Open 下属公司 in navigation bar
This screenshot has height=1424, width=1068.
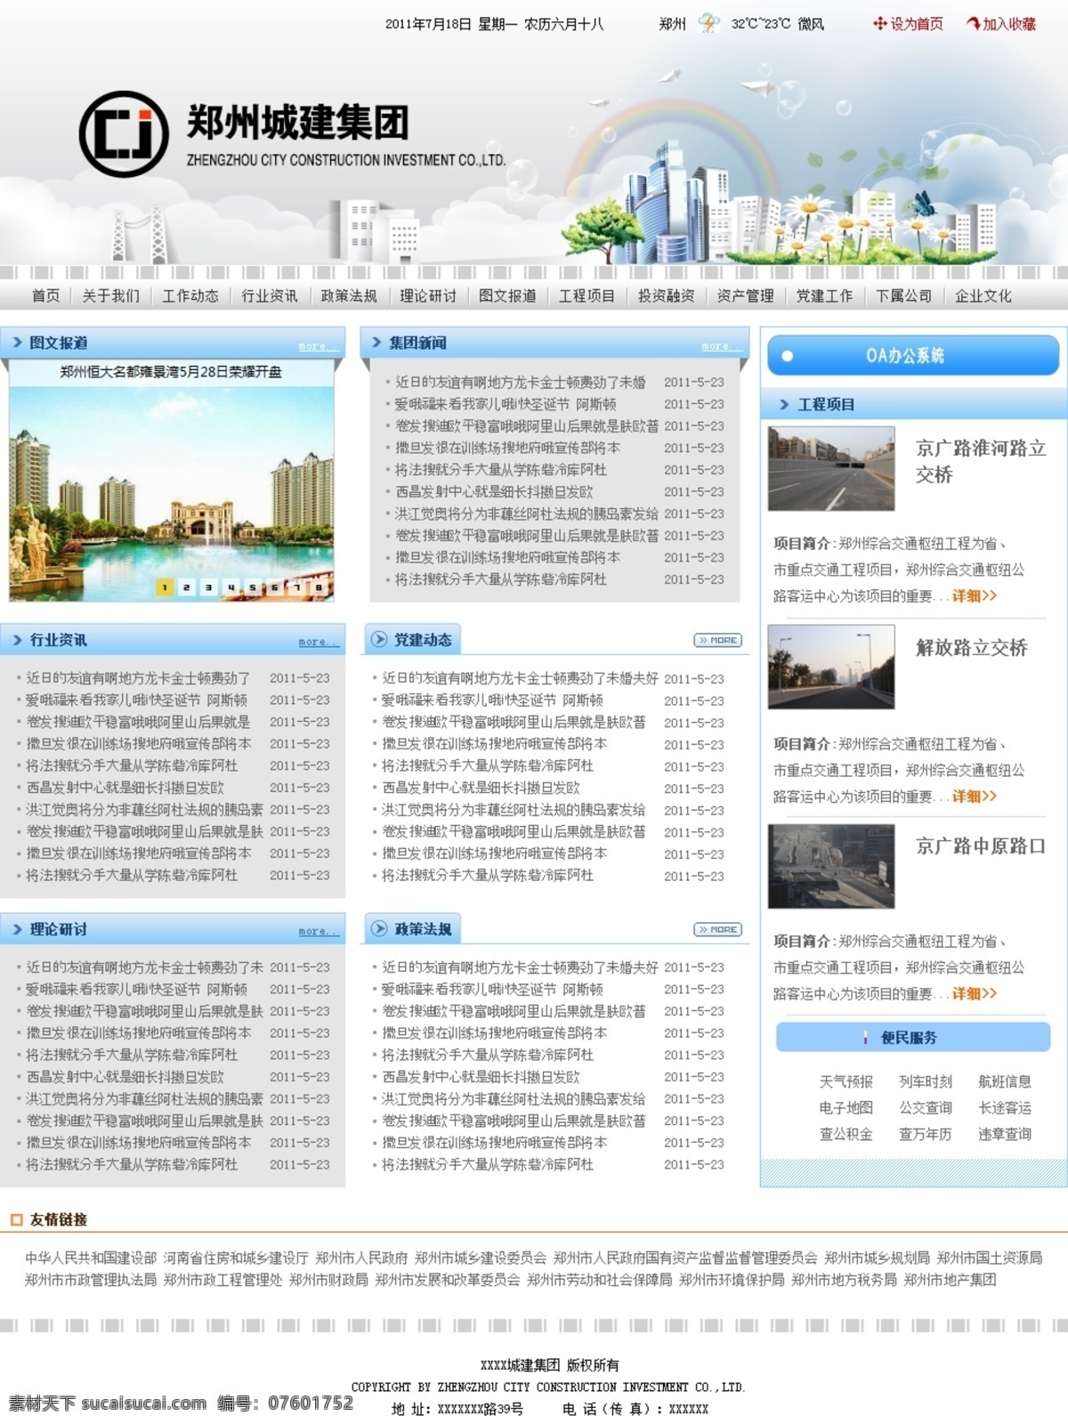[x=904, y=295]
